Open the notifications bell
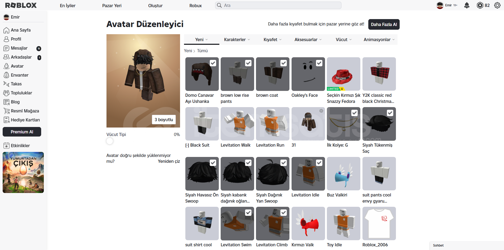This screenshot has height=250, width=504. pyautogui.click(x=467, y=5)
